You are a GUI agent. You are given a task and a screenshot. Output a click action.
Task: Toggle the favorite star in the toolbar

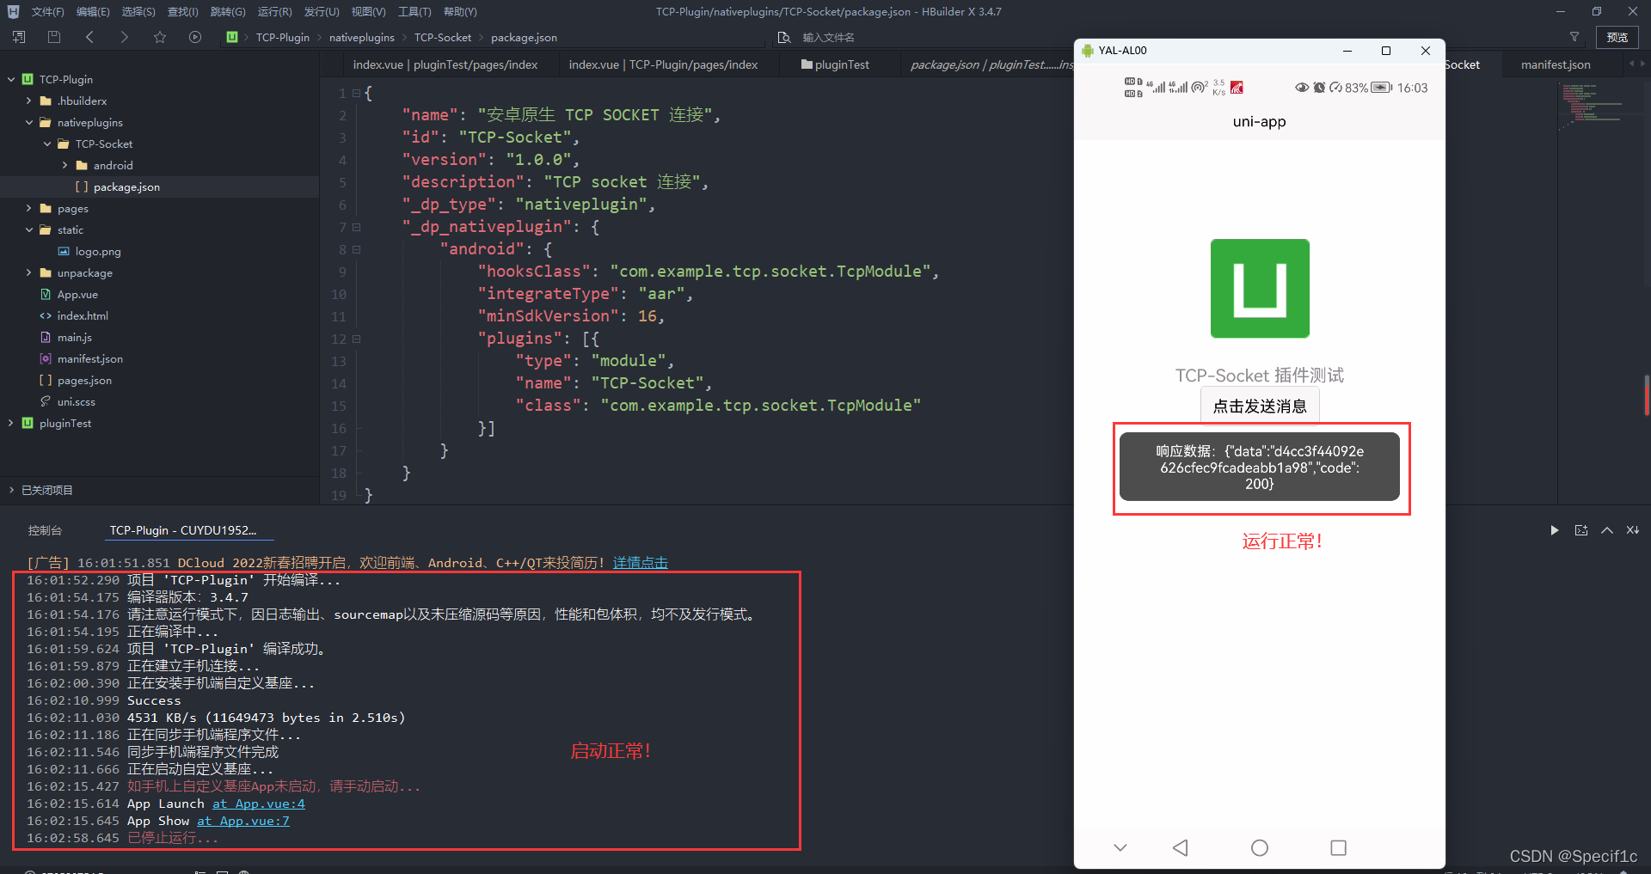click(x=160, y=37)
